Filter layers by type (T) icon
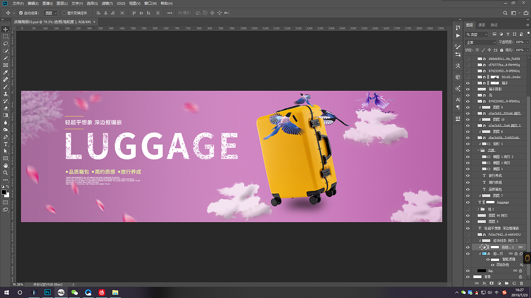This screenshot has width=531, height=298. click(x=508, y=34)
